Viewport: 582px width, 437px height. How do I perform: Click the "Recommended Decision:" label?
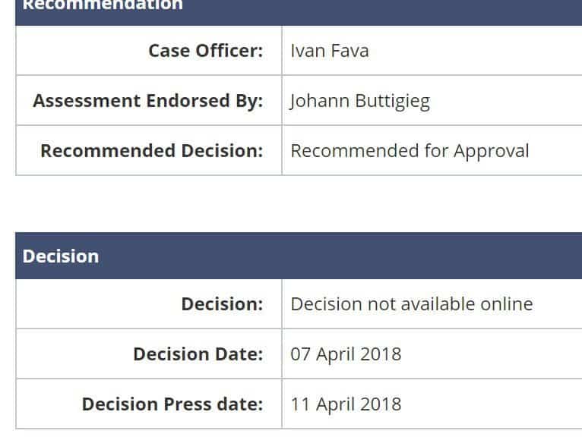[x=151, y=150]
